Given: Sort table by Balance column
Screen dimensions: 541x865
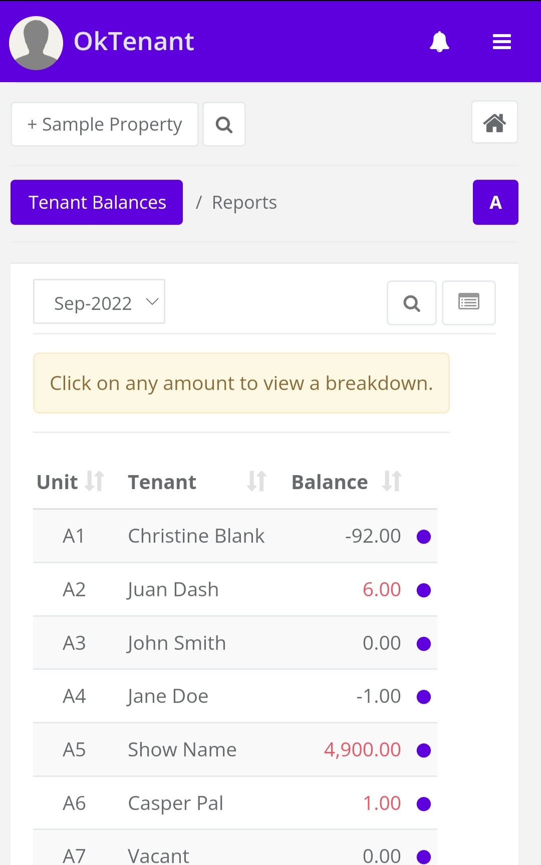Looking at the screenshot, I should [x=392, y=482].
